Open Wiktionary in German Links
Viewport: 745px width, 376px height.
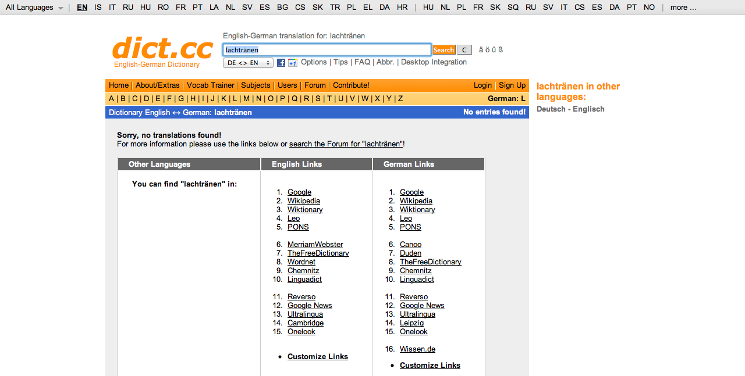point(417,210)
